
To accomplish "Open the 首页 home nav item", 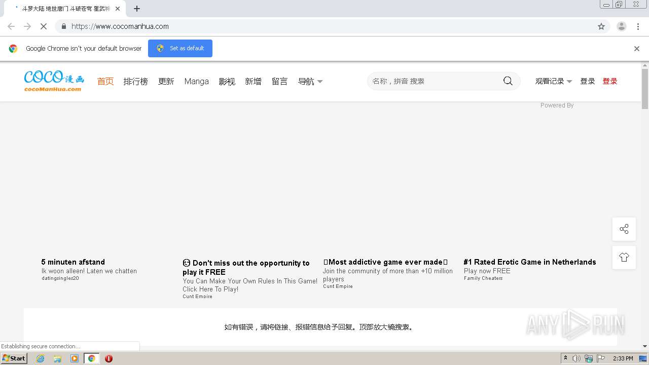I will 105,81.
